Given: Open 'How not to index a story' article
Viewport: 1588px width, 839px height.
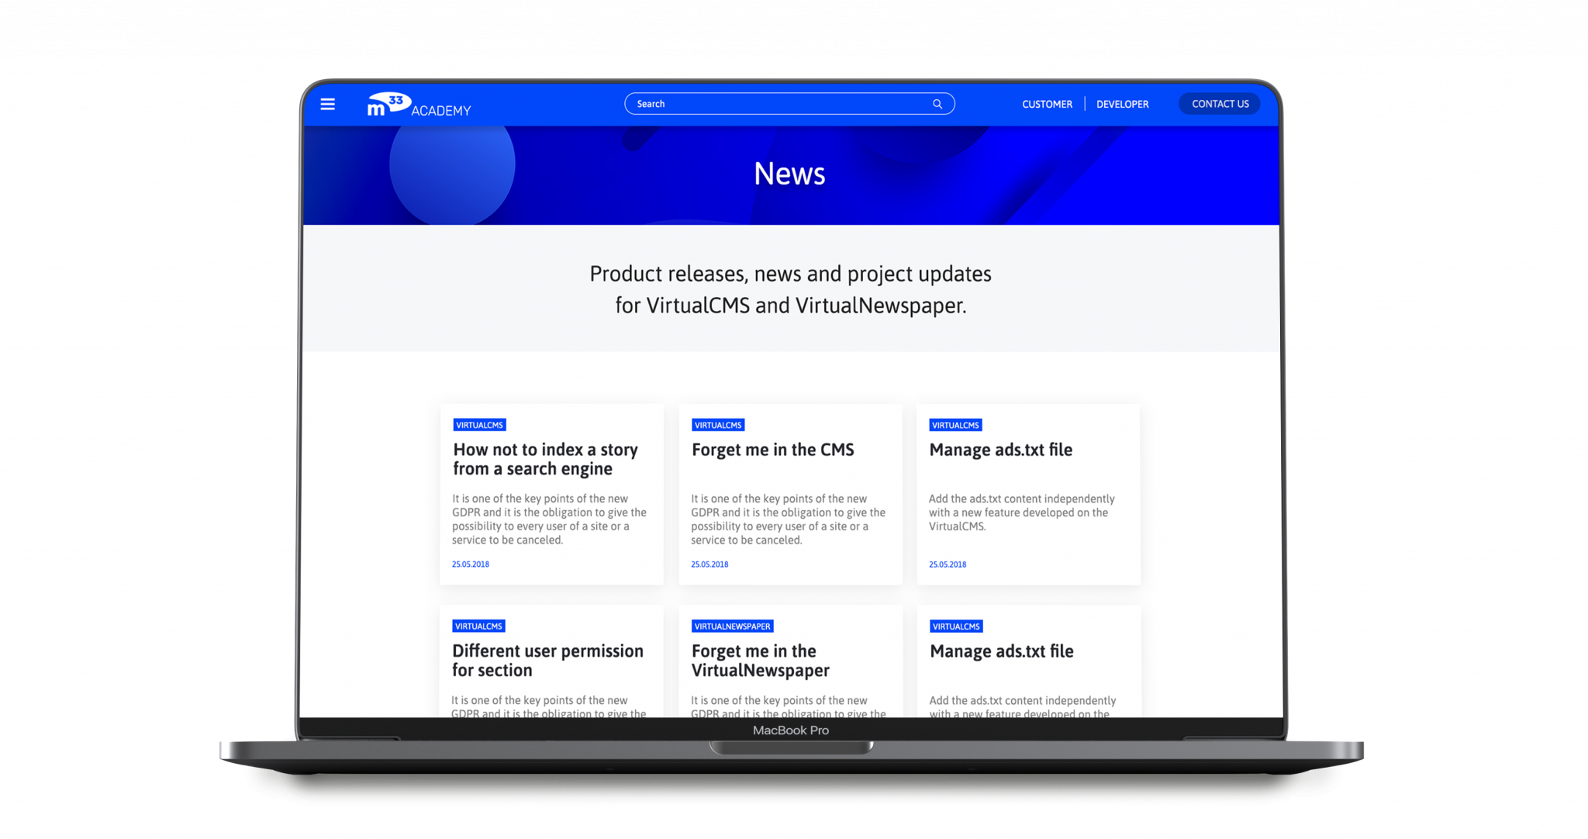Looking at the screenshot, I should (x=545, y=459).
